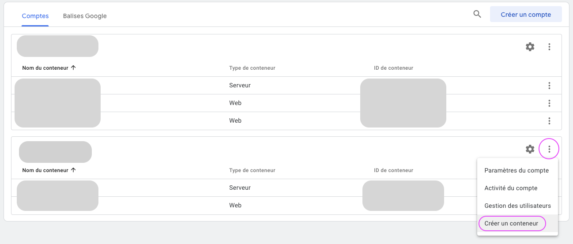Click sort arrow beside Nom du conteneur, two-container account

73,170
